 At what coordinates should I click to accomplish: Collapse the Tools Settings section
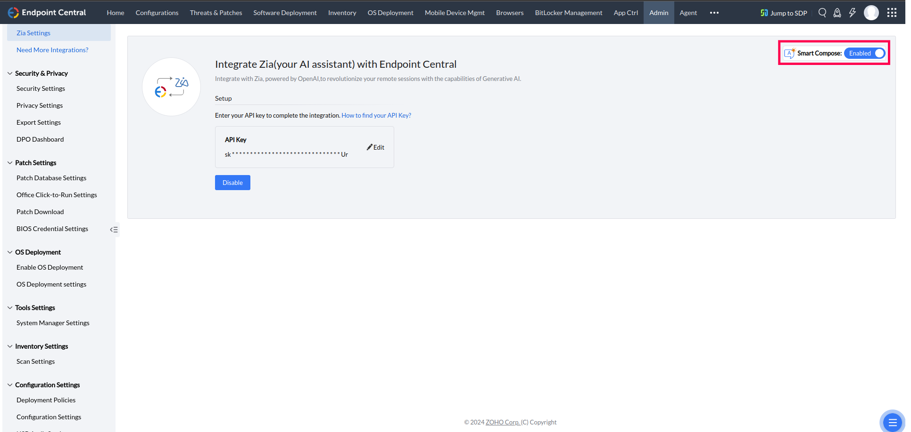(10, 308)
